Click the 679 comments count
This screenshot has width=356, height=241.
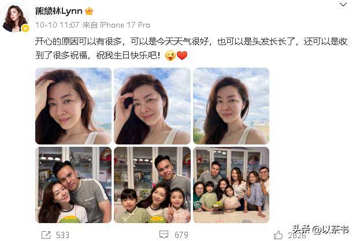pyautogui.click(x=181, y=235)
